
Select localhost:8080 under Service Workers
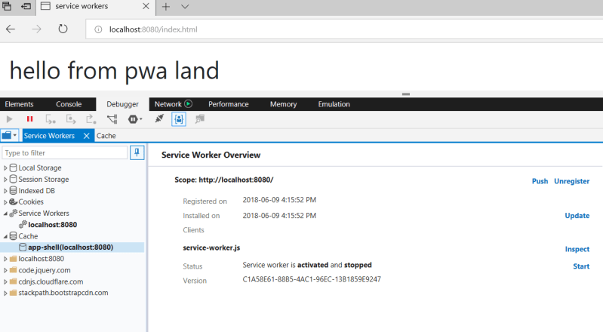[x=52, y=225]
